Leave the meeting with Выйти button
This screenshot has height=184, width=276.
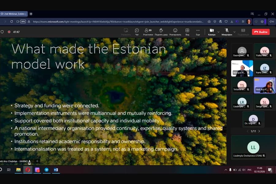tap(261, 32)
